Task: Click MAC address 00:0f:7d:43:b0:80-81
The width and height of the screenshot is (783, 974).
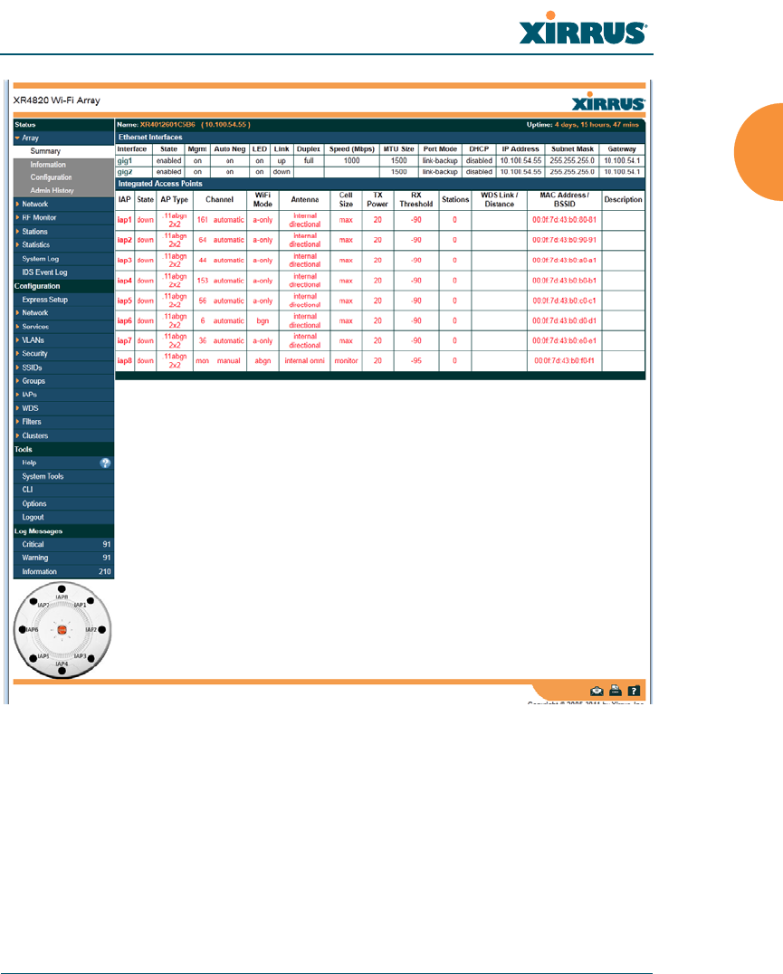Action: coord(565,220)
